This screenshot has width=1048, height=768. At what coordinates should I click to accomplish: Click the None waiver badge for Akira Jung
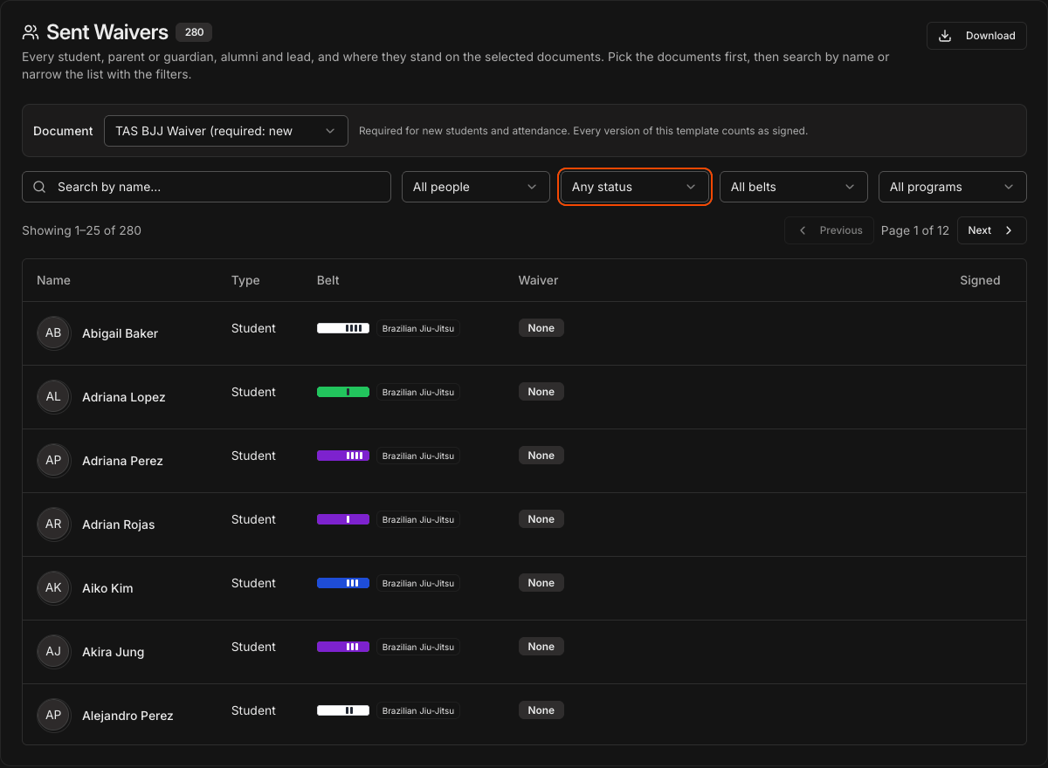click(541, 647)
